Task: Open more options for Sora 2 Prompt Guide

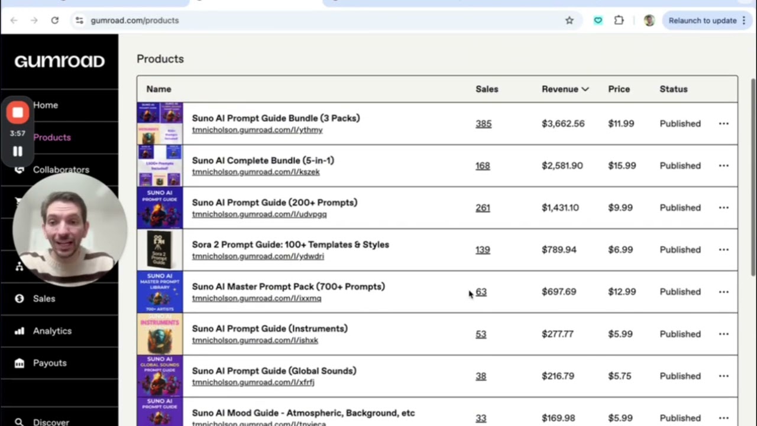Action: tap(723, 250)
